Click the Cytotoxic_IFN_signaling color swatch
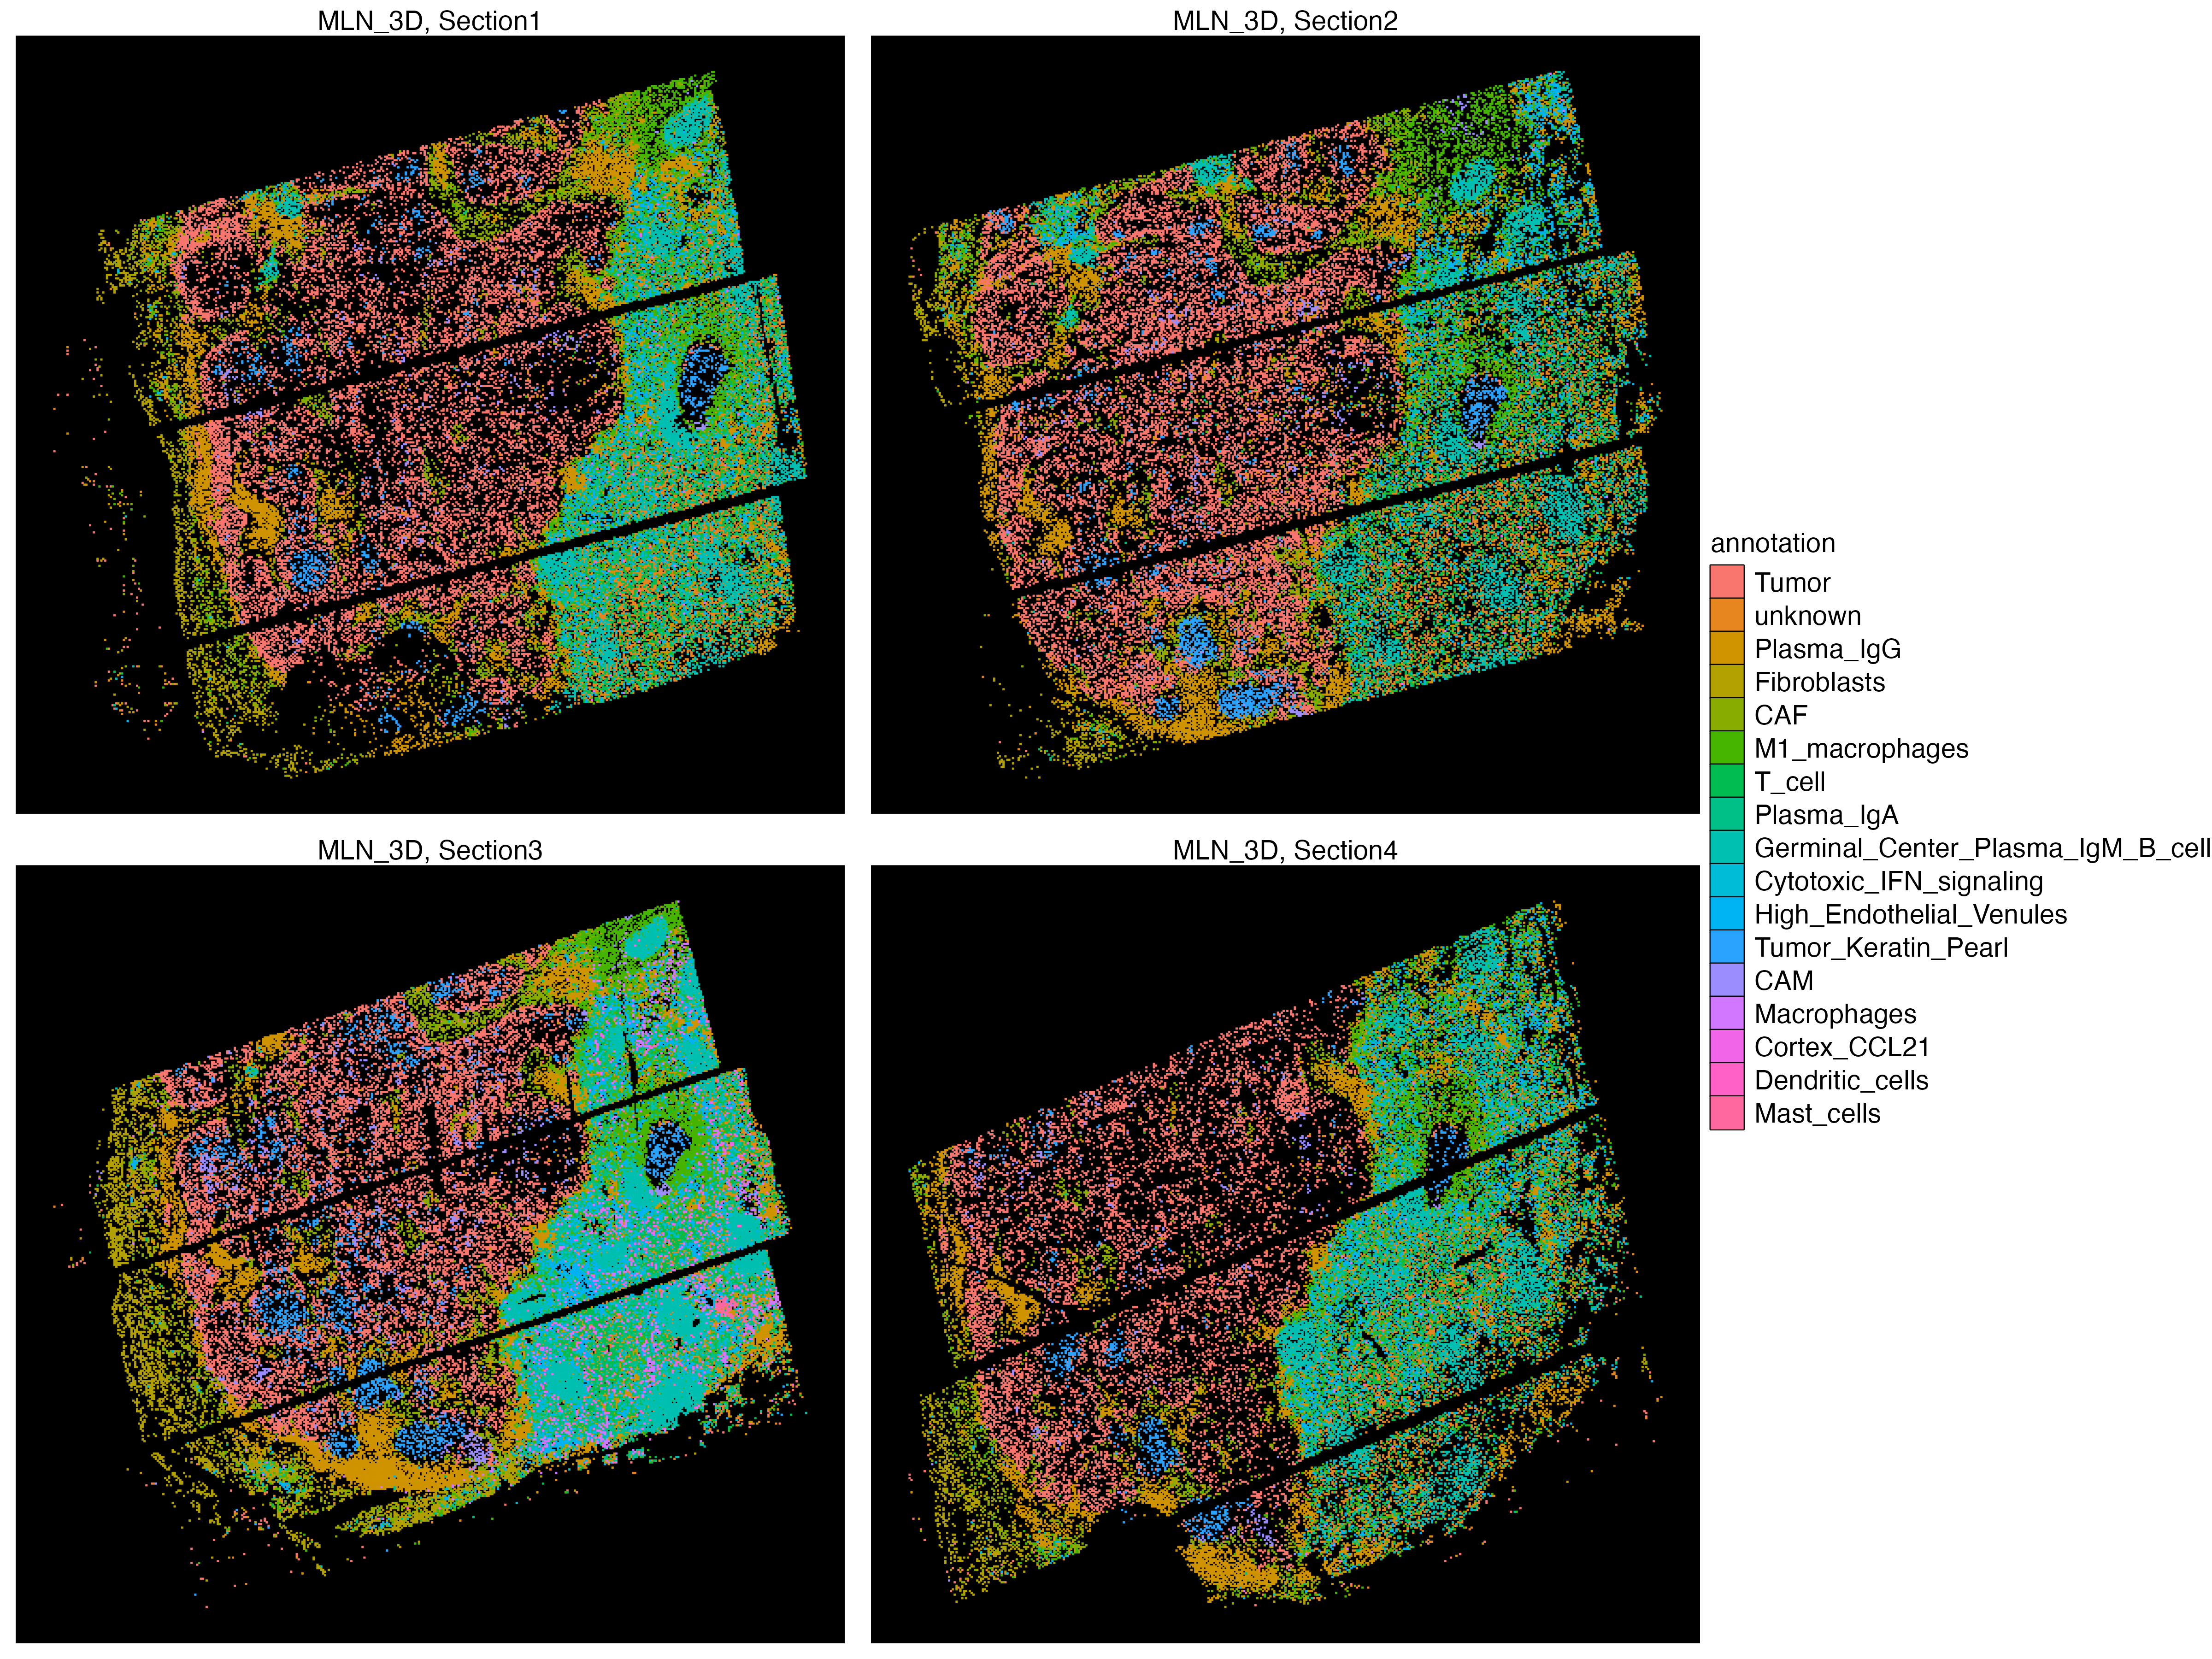2212x1659 pixels. [x=1727, y=881]
